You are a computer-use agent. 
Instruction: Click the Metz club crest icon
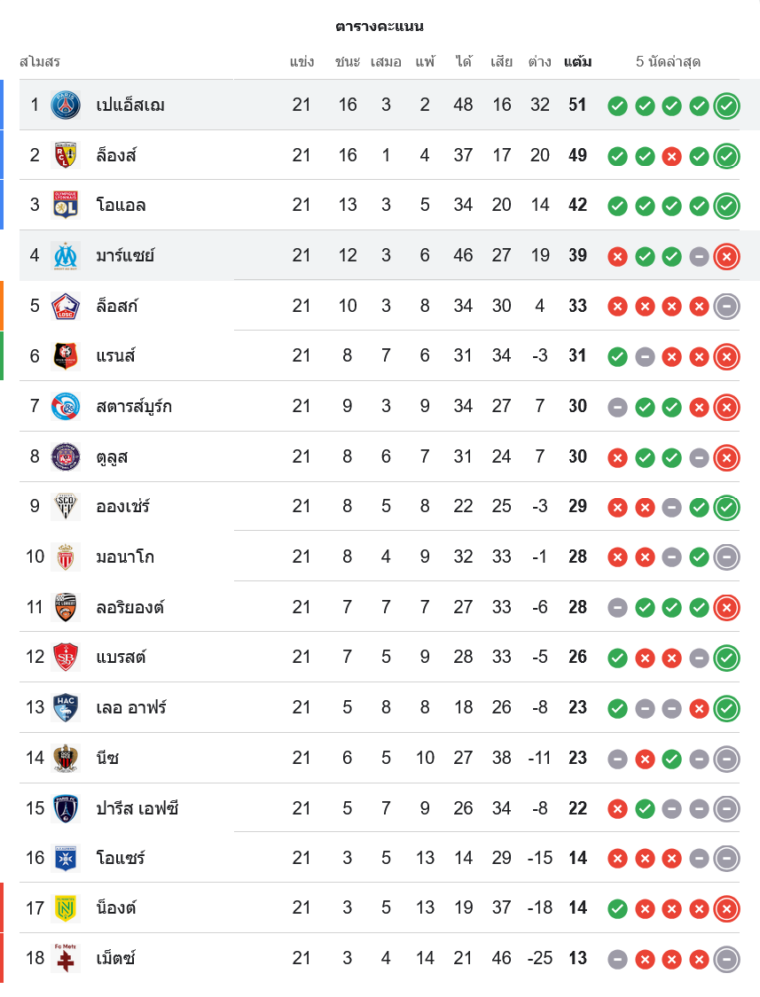(66, 958)
